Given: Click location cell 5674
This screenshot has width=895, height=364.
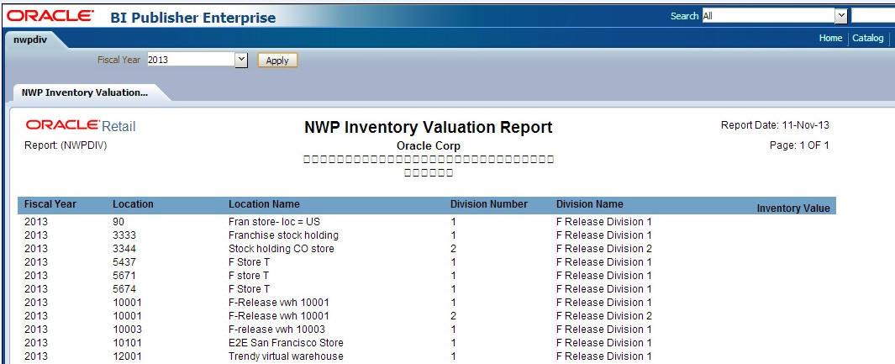Looking at the screenshot, I should [124, 289].
